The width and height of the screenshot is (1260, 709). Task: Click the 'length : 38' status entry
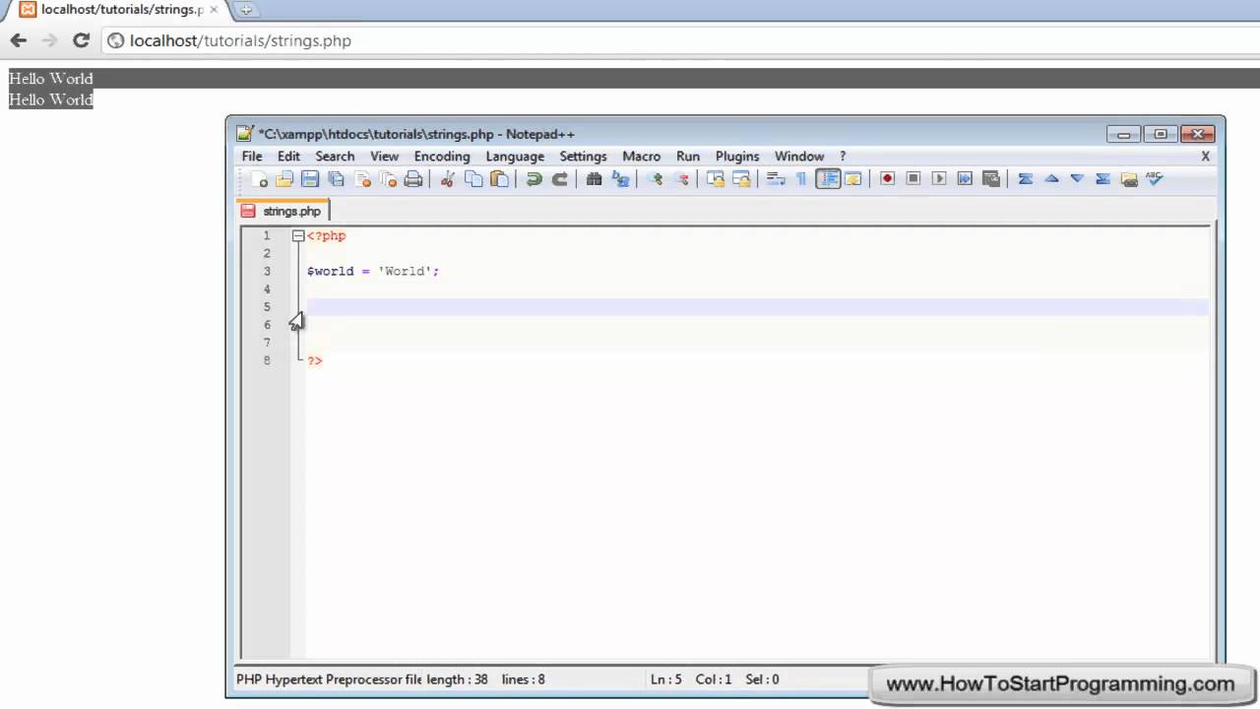[x=458, y=679]
